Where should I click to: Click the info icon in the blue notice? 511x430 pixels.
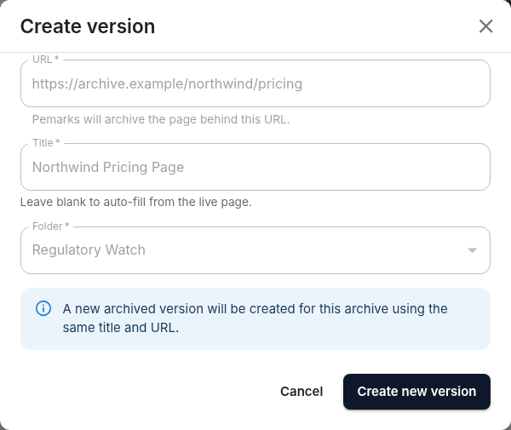point(43,308)
